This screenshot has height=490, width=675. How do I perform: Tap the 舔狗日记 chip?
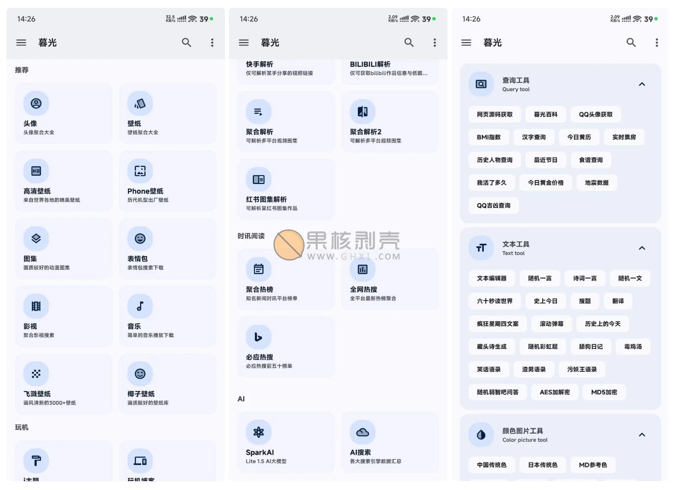point(591,346)
